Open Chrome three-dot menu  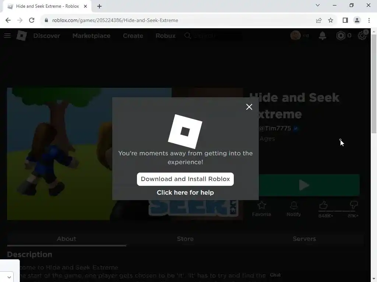pyautogui.click(x=369, y=21)
